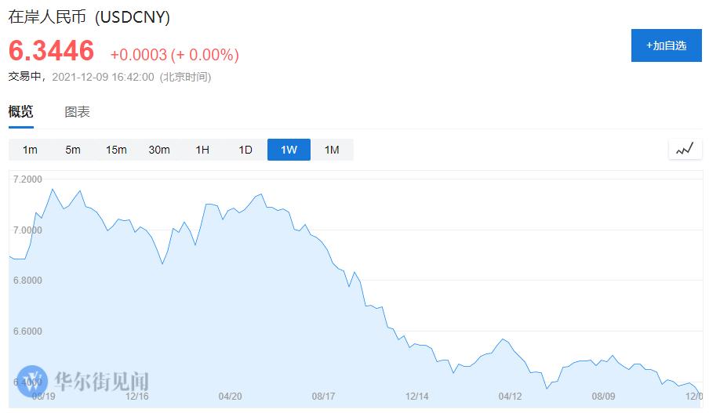Image resolution: width=709 pixels, height=413 pixels.
Task: Click the 6.3446 current price
Action: [52, 52]
